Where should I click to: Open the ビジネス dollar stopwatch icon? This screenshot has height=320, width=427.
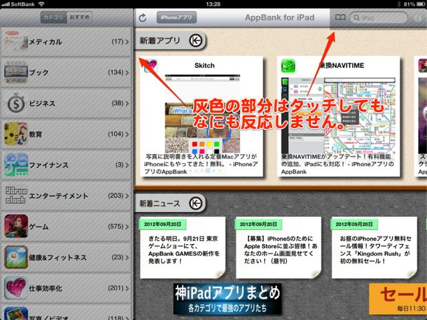coord(16,103)
